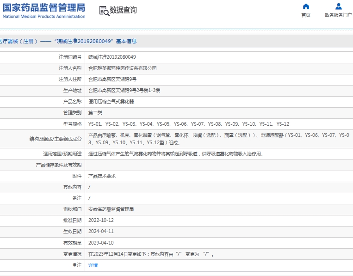Click the 批准日期 value 2022-10-12

[x=101, y=221]
